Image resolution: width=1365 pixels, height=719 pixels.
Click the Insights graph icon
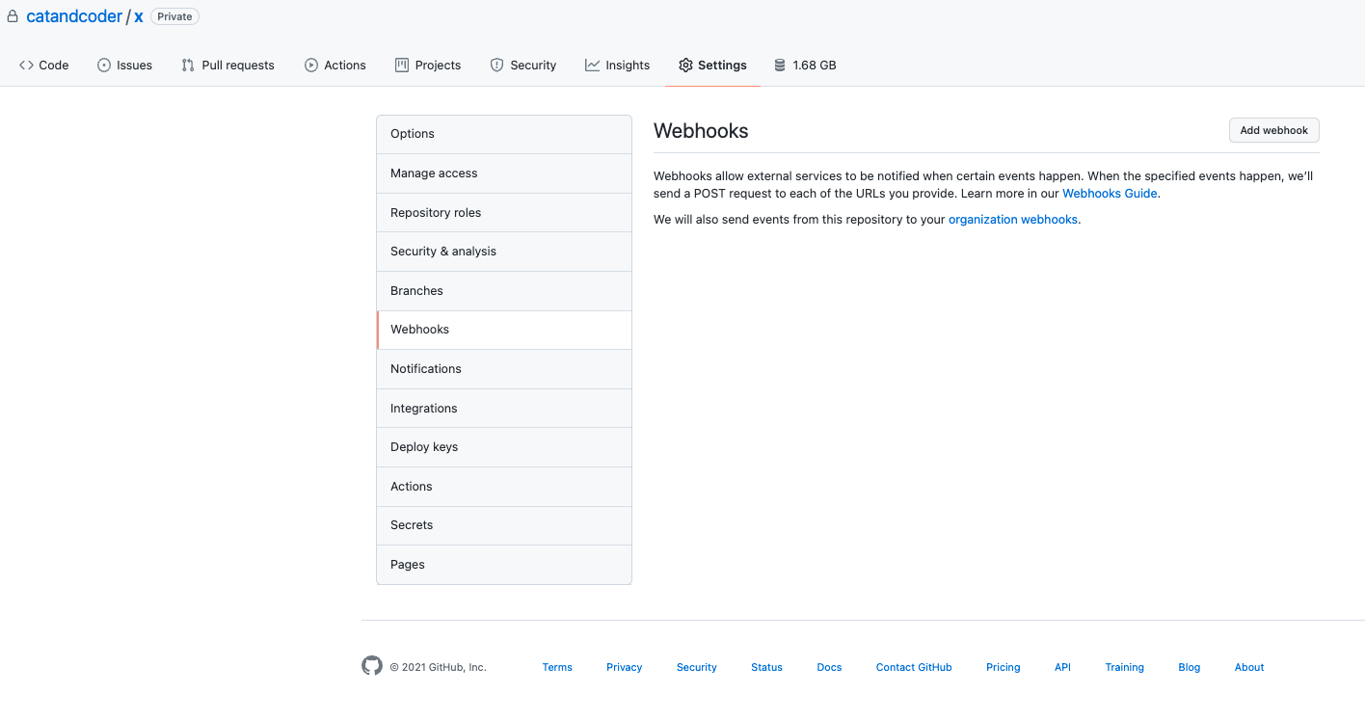coord(592,66)
